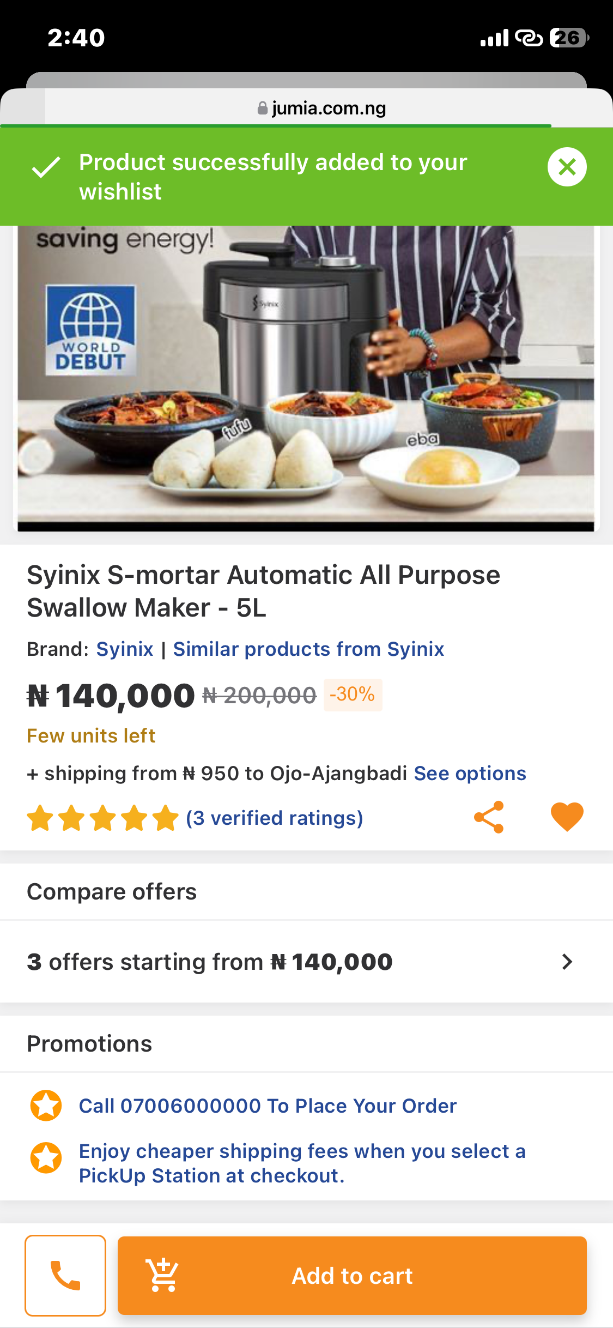Open Similar products from Syinix
The width and height of the screenshot is (613, 1328).
pos(308,649)
